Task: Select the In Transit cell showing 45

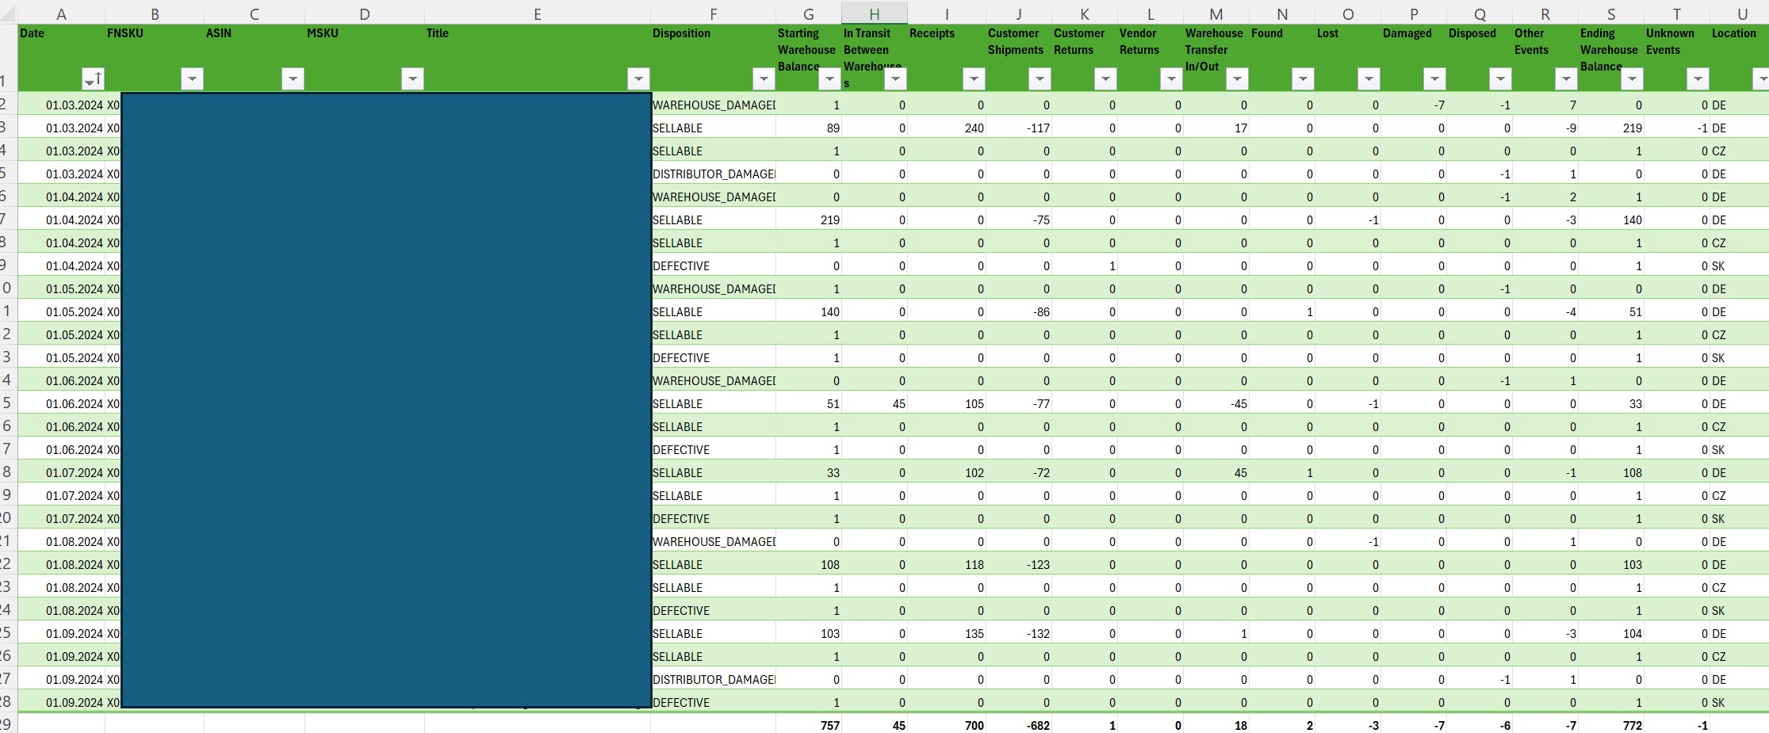Action: coord(875,403)
